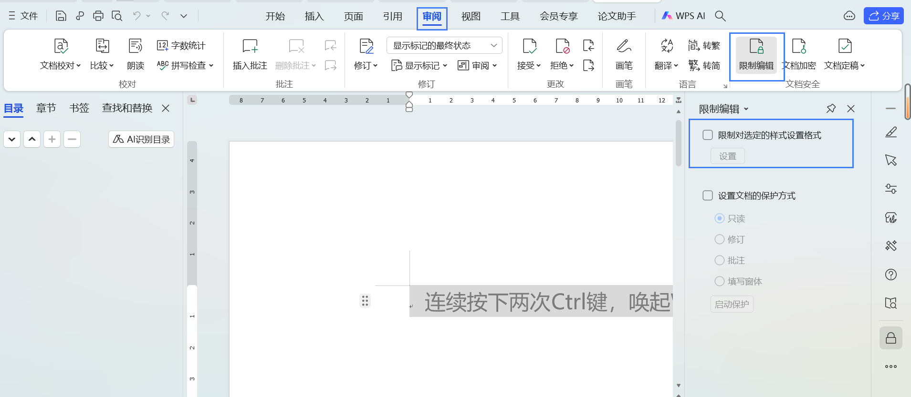The width and height of the screenshot is (911, 397).
Task: Click 插入批注 insert comment
Action: tap(250, 54)
